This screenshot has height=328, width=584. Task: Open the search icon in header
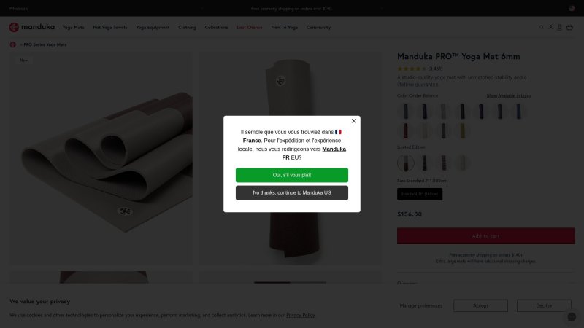point(541,27)
